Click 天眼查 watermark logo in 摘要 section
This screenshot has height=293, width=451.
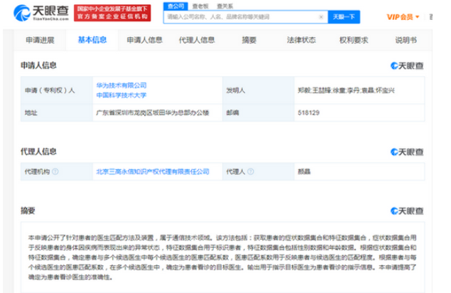(409, 211)
